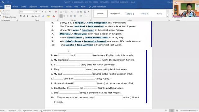
Task: Show paragraph marks and hidden symbols
Action: click(89, 12)
